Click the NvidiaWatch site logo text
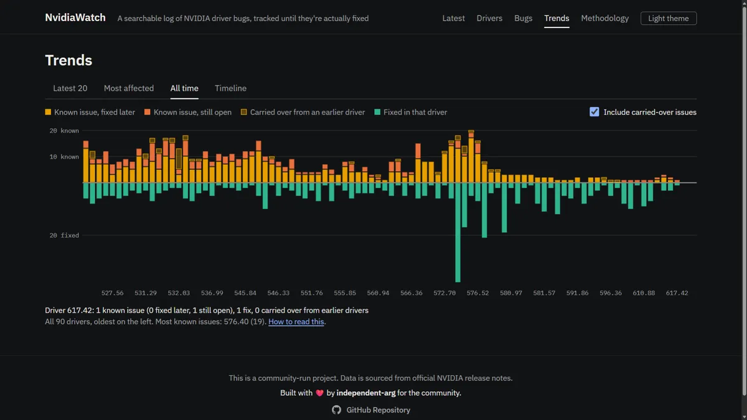 coord(75,17)
